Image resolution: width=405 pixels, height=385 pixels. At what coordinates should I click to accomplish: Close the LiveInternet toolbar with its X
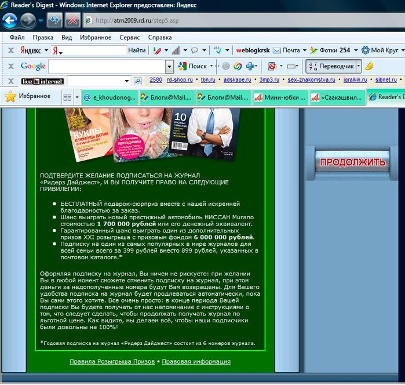click(11, 81)
